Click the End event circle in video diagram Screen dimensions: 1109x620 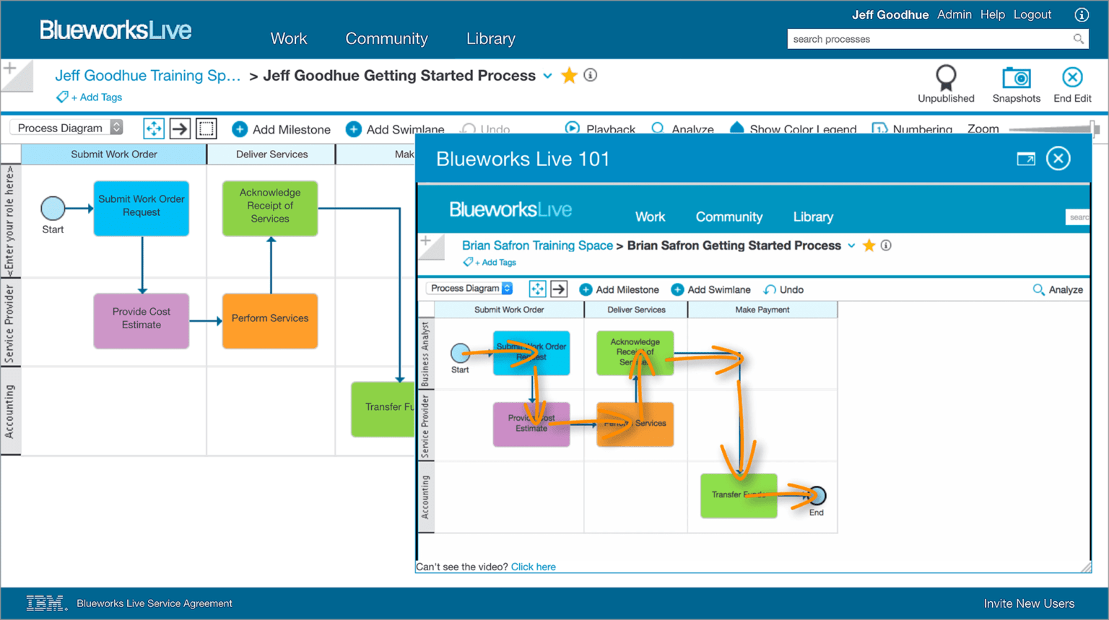tap(817, 496)
